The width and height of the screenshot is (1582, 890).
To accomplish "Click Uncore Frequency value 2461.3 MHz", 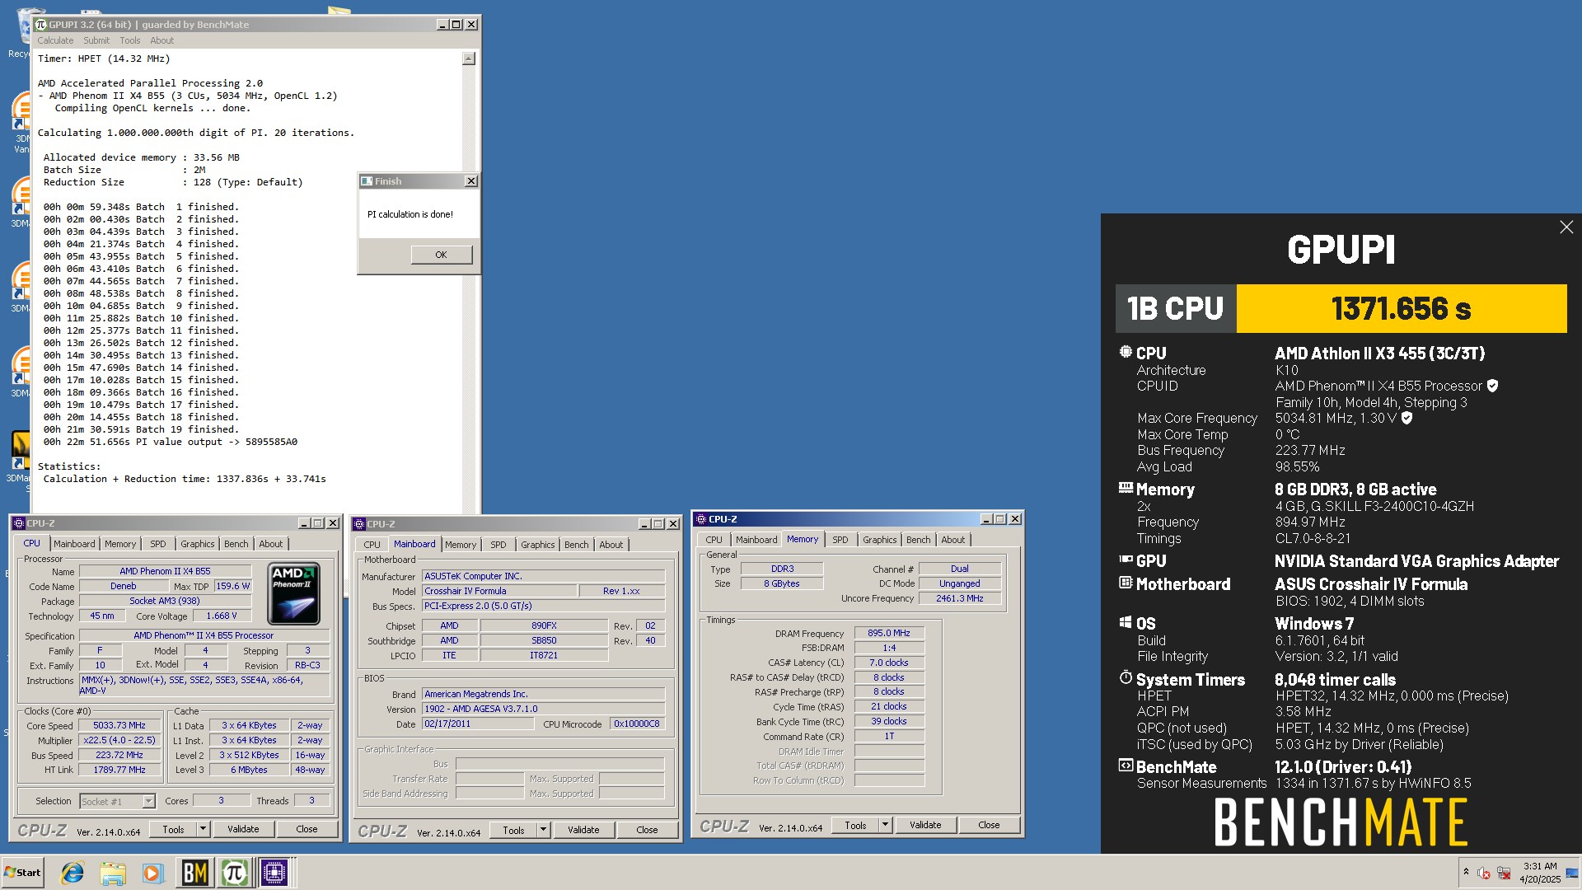I will point(960,598).
